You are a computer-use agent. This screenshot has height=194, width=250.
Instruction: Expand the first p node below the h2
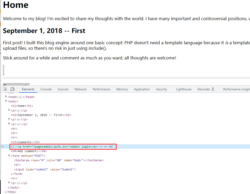click(9, 119)
